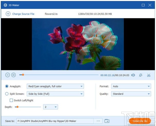Viewport: 156px width, 126px height.
Task: Click the plus icon to change source file
Action: pyautogui.click(x=8, y=14)
